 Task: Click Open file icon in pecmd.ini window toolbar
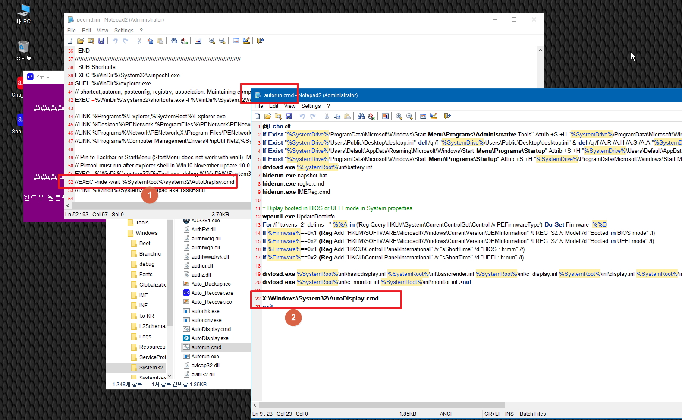point(81,41)
